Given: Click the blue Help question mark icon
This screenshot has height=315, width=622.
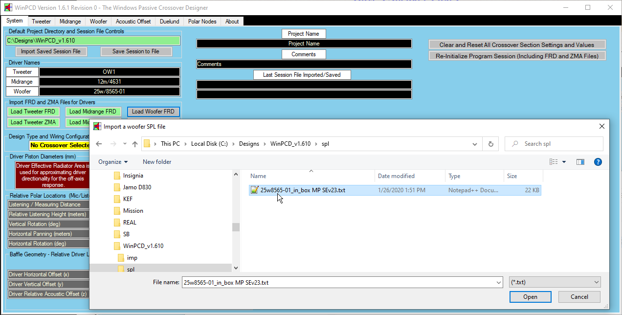Looking at the screenshot, I should [x=598, y=162].
